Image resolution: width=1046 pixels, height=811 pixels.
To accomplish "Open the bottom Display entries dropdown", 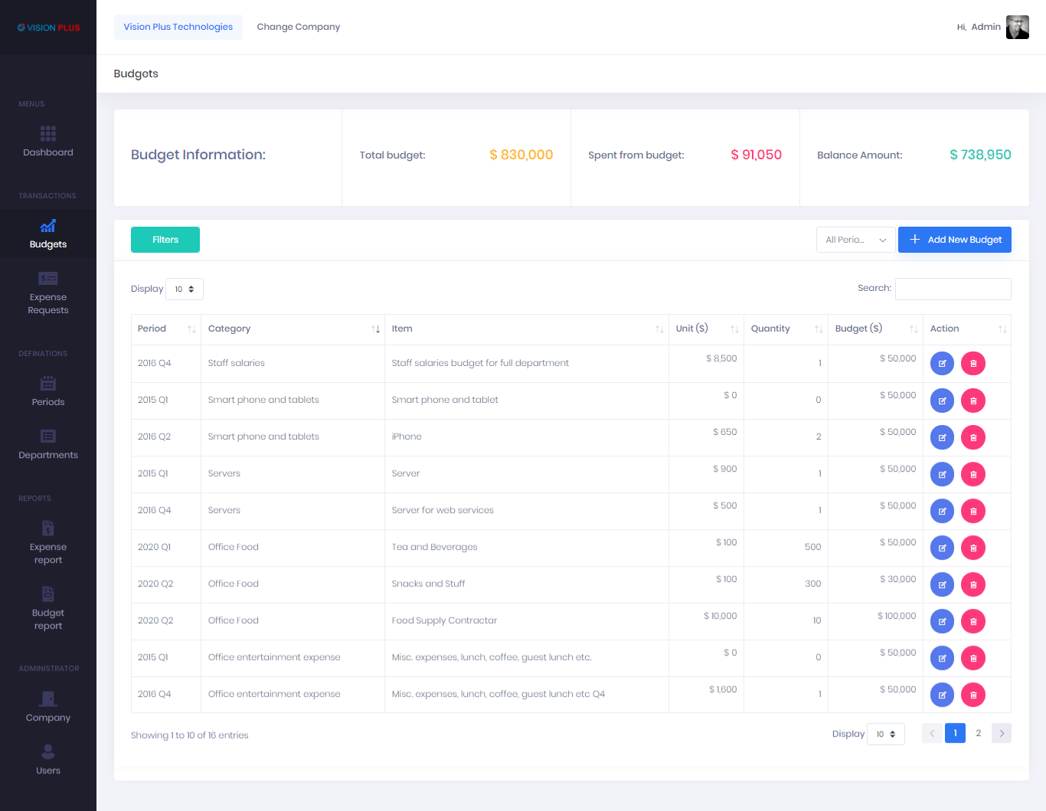I will click(886, 734).
